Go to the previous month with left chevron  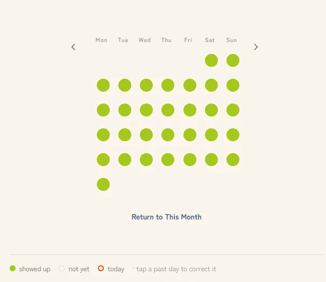pos(73,47)
